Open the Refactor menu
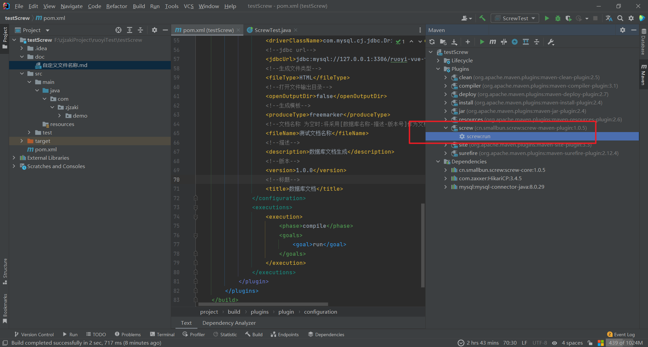The image size is (648, 347). tap(116, 6)
